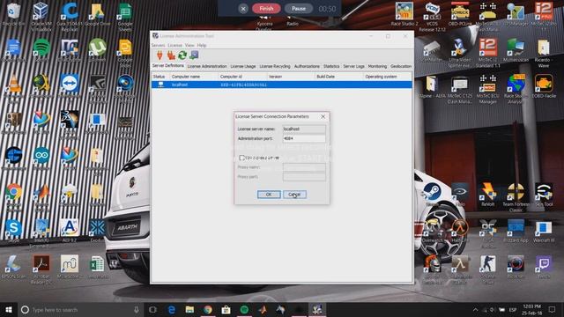Select the Server Definitions tab
The height and width of the screenshot is (317, 564).
(x=168, y=66)
